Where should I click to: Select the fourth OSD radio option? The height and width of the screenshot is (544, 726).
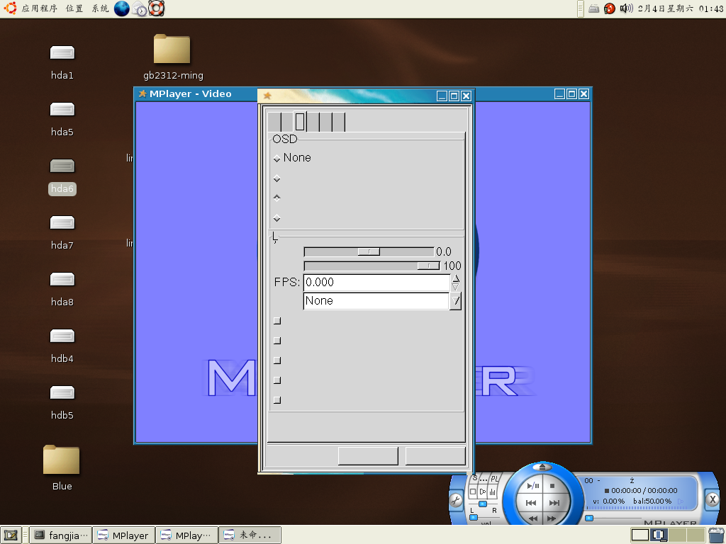point(277,218)
